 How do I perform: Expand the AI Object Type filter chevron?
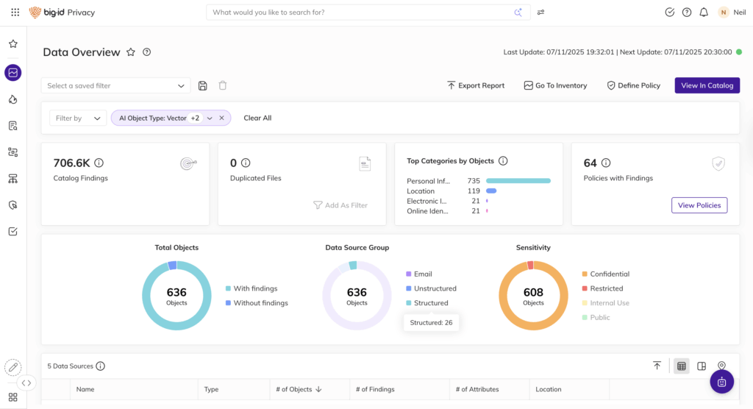pos(210,118)
